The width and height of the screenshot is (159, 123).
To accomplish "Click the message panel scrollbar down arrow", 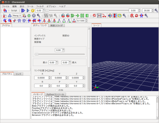I will coord(157,118).
